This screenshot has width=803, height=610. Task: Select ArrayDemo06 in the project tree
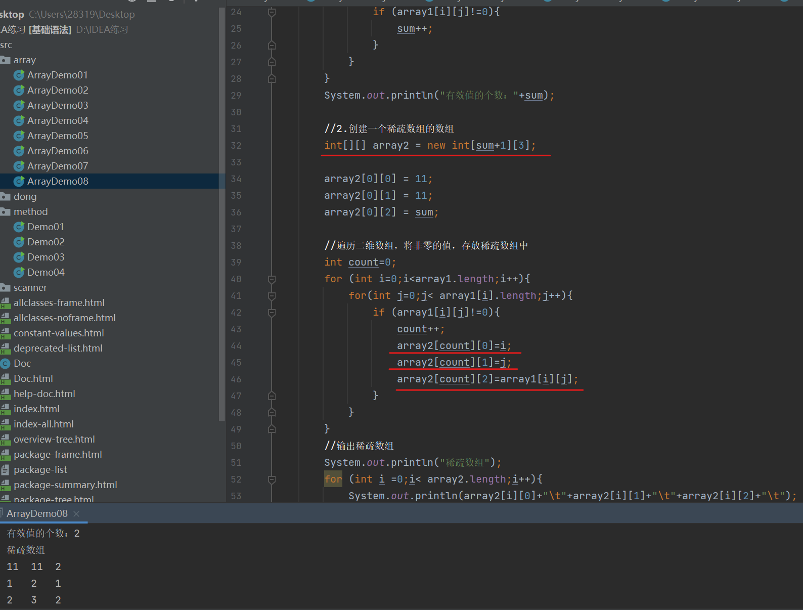coord(58,151)
